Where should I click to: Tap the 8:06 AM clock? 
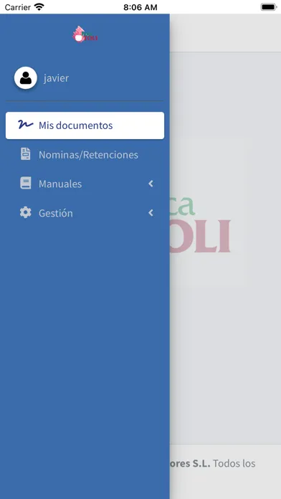click(x=140, y=7)
